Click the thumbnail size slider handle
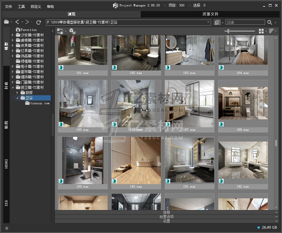The height and width of the screenshot is (233, 282). click(228, 31)
